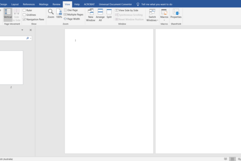Open the Help tab

point(77,4)
